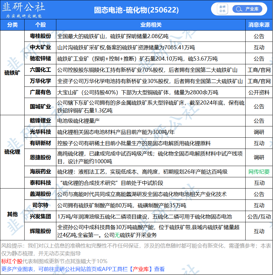Select stock 六国化工
273x275 pixels.
[x=40, y=70]
